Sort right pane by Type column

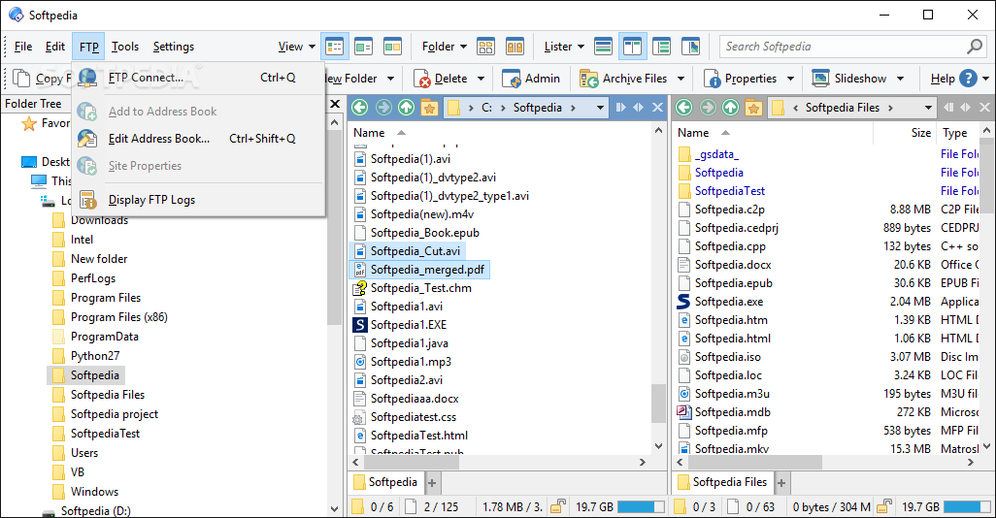click(958, 133)
